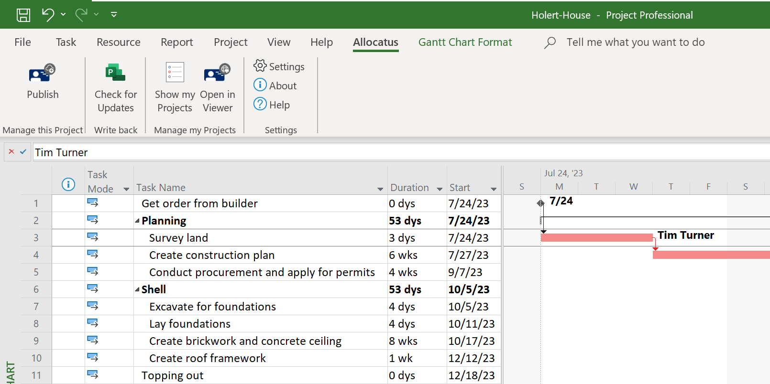Click the Show my Projects icon
This screenshot has width=770, height=384.
[x=175, y=73]
